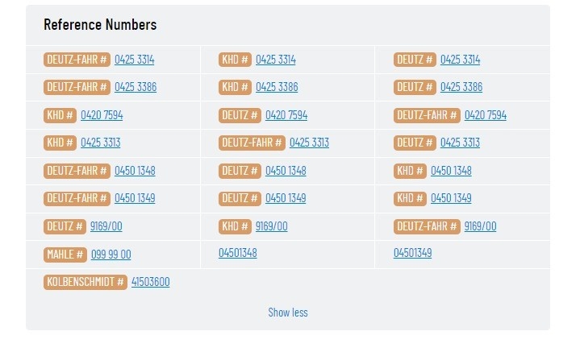Collapse list with Show less
Image resolution: width=580 pixels, height=352 pixels.
coord(288,313)
